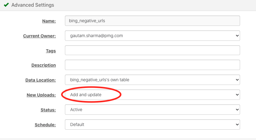
Task: Change the Status dropdown from Active
Action: tap(152, 110)
